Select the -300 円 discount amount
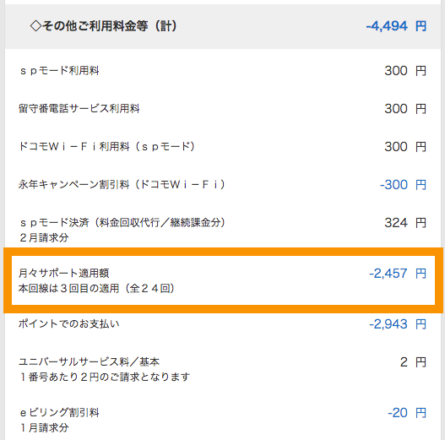The width and height of the screenshot is (445, 440). pos(403,184)
